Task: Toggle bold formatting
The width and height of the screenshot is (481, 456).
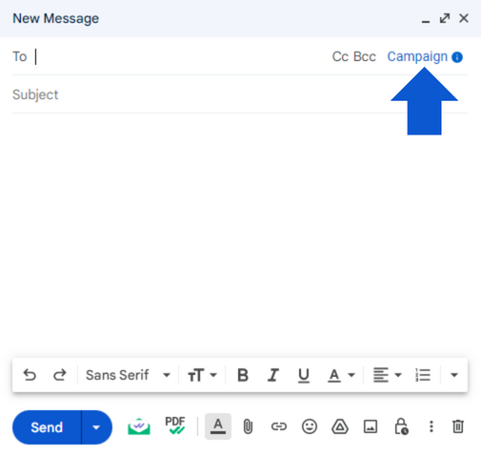Action: 243,375
